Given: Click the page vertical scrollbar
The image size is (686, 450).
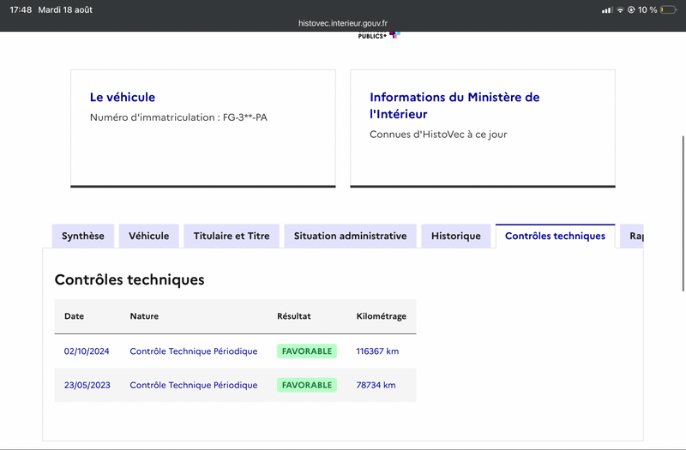Looking at the screenshot, I should click(x=683, y=213).
